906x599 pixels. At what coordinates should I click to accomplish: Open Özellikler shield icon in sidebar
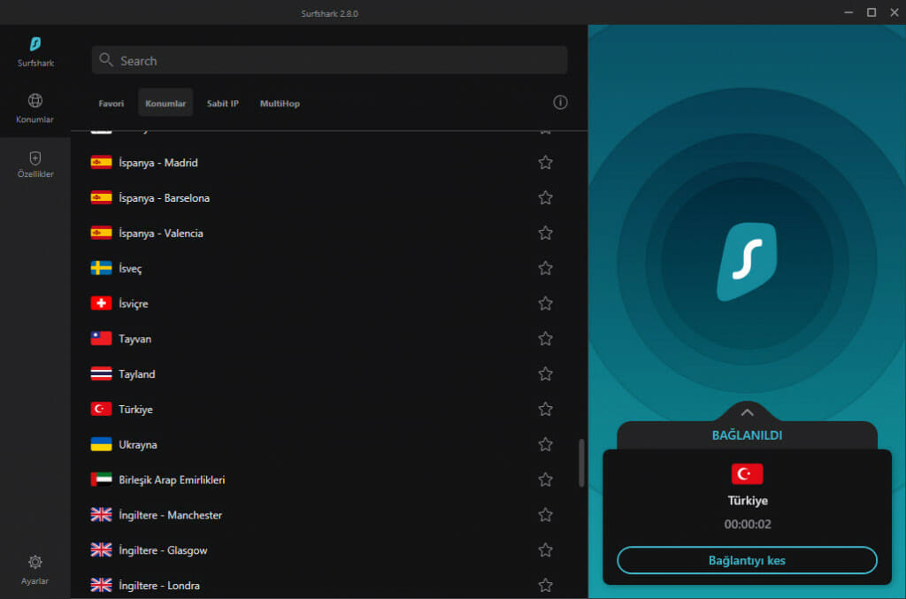[x=35, y=157]
